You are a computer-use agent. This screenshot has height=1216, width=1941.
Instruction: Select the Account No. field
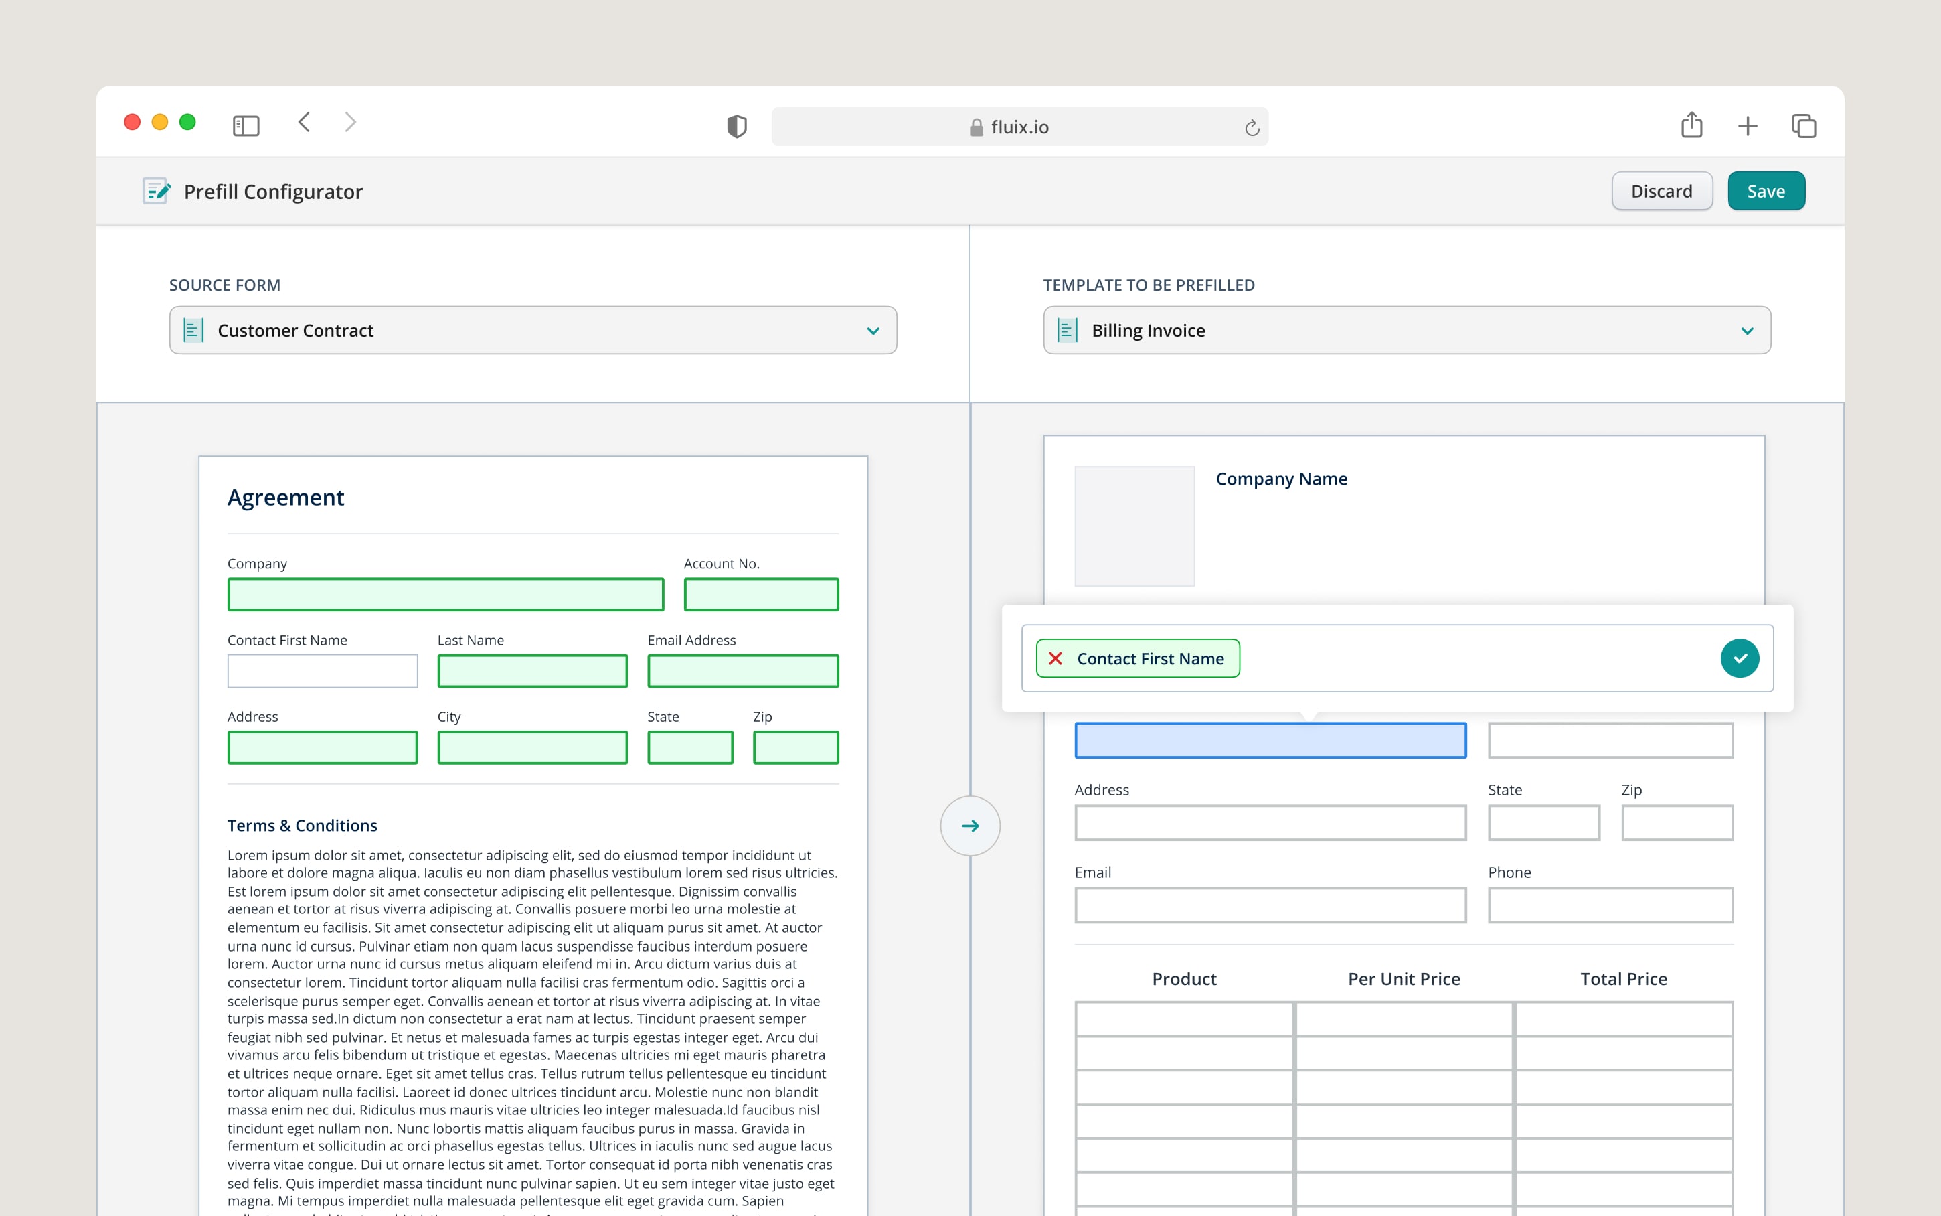tap(761, 595)
